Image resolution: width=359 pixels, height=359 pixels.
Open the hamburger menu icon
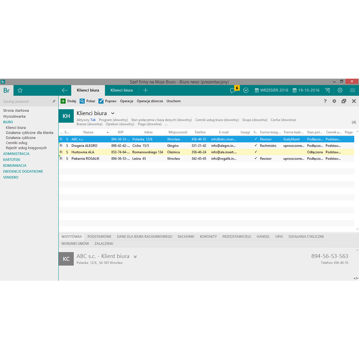click(x=353, y=90)
